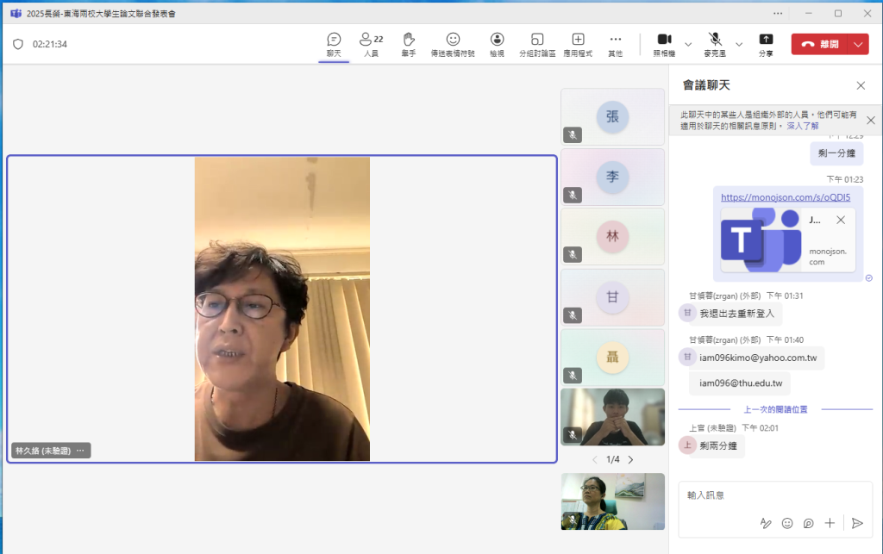Open the View (檢視) options
883x554 pixels.
click(497, 45)
